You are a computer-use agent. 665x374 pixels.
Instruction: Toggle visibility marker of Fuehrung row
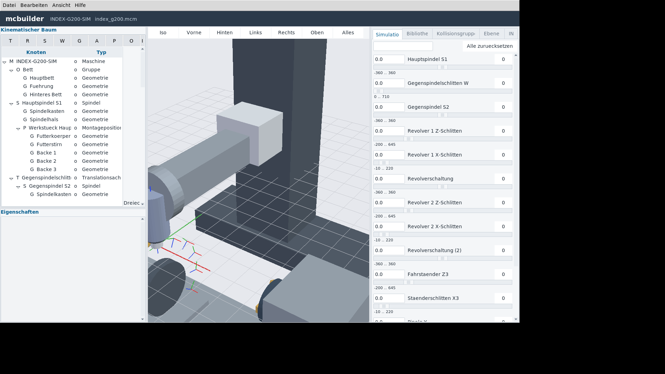[76, 87]
